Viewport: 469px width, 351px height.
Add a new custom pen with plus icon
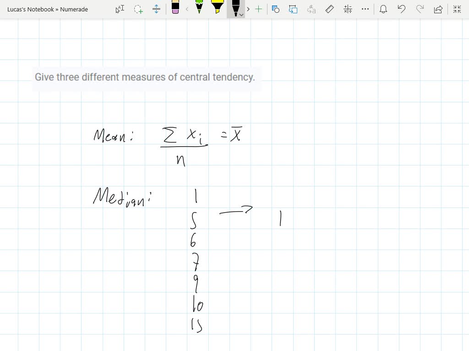(x=259, y=9)
